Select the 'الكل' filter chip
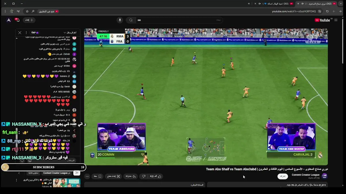346x194 pixels. [x=77, y=173]
